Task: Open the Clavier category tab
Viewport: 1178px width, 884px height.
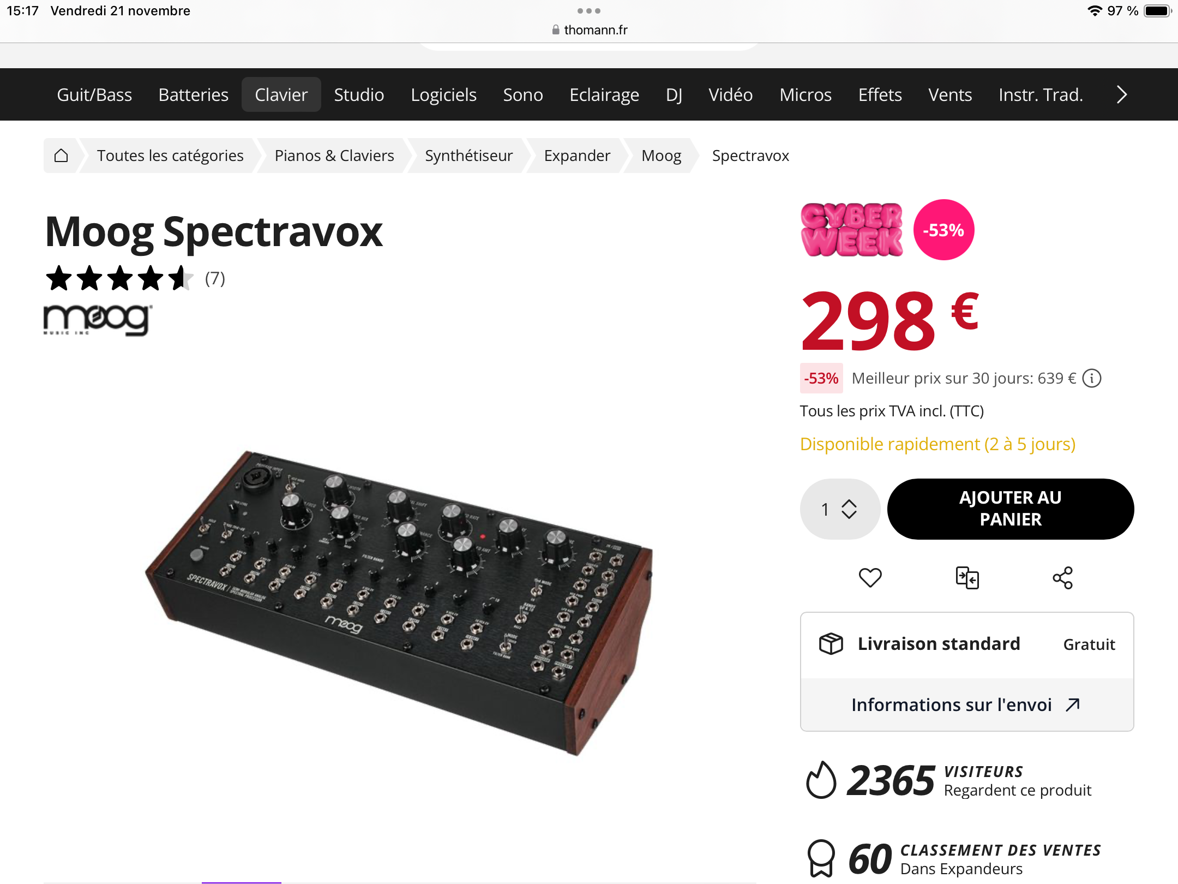Action: (x=281, y=95)
